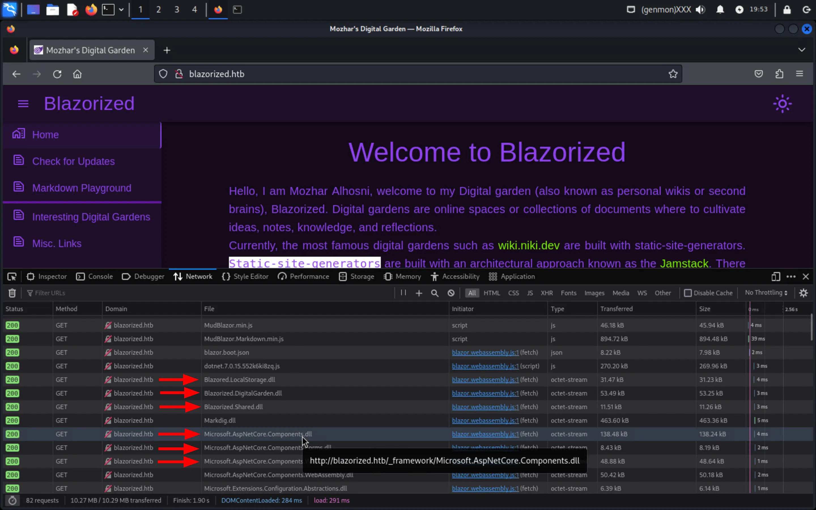The width and height of the screenshot is (816, 510).
Task: Click the blazorized.htb address bar
Action: (418, 74)
